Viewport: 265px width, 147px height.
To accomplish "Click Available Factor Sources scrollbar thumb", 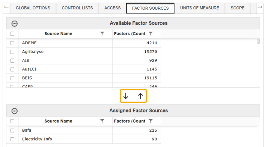I will point(258,41).
